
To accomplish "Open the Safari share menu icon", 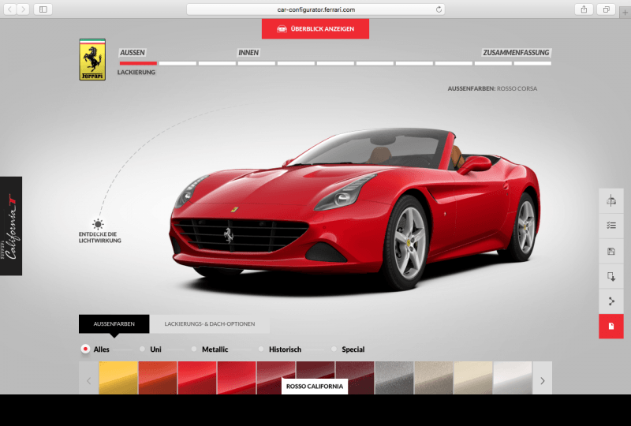I will [x=584, y=9].
